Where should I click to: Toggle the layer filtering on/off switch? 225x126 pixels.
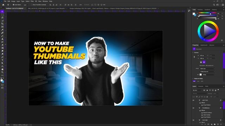click(218, 90)
